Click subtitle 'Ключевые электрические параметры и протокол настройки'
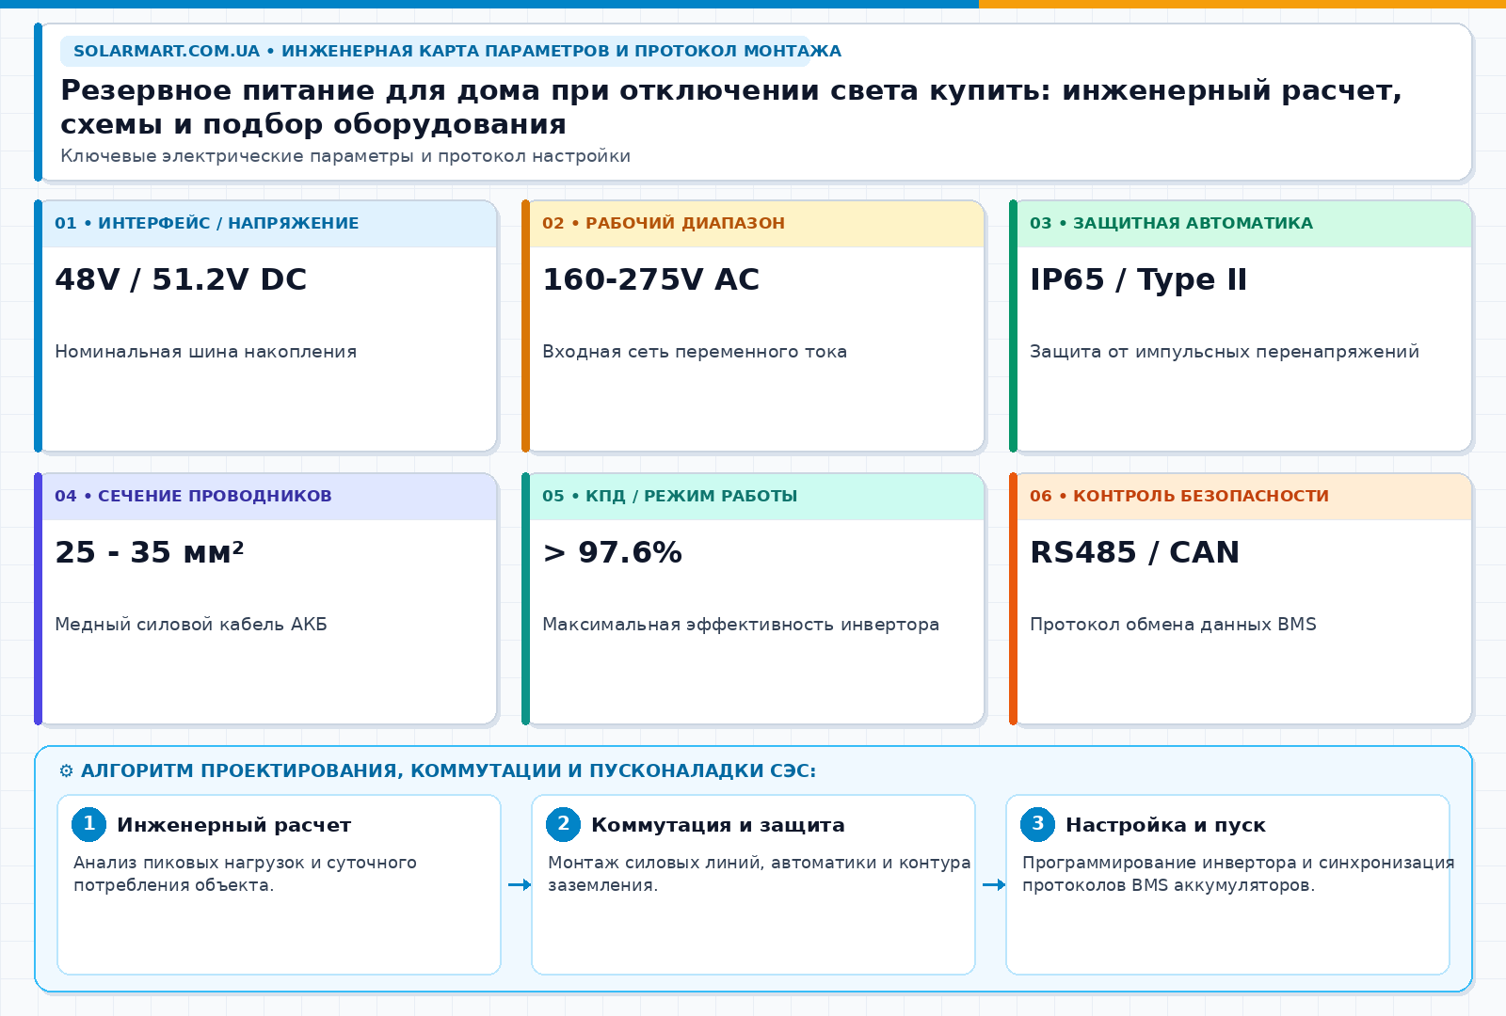Viewport: 1506px width, 1016px height. click(x=345, y=156)
